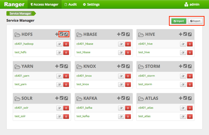Viewport: 209px width, 135px height.
Task: Add a new KAFKA service with plus icon
Action: click(119, 98)
